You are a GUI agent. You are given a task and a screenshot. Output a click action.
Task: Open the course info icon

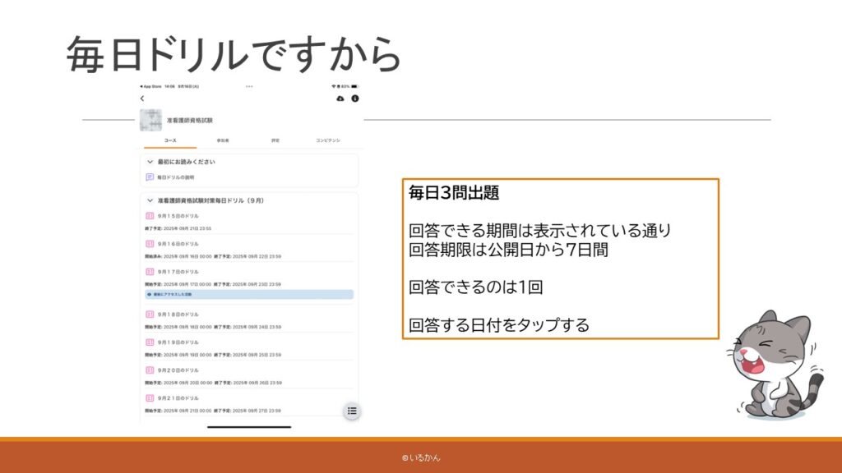(x=355, y=99)
